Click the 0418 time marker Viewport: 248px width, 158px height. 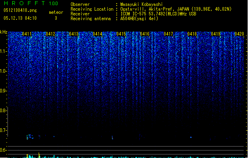pos(192,34)
